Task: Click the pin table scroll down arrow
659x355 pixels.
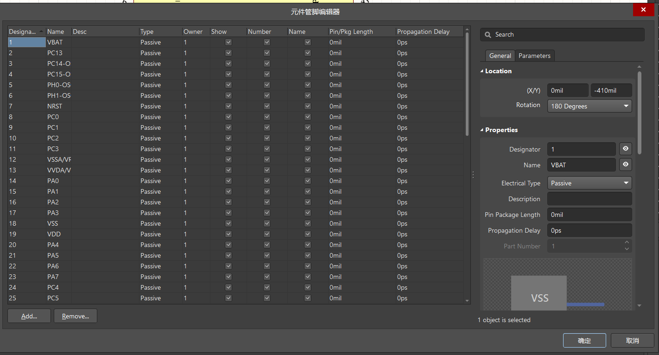Action: [467, 301]
